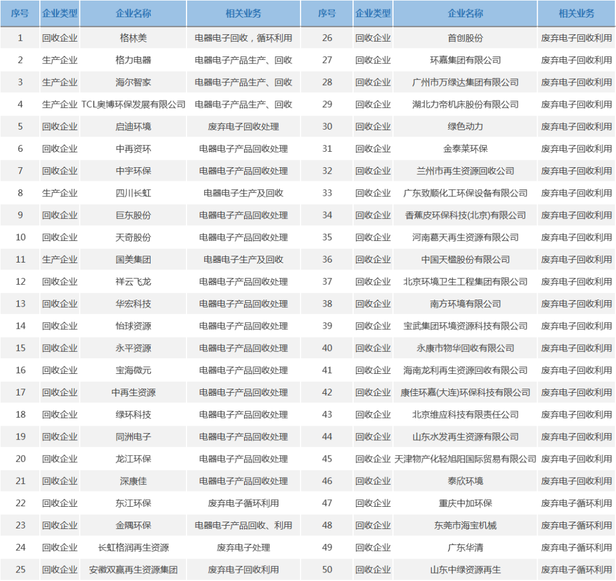
Task: Click on 金隅环保
Action: [x=133, y=525]
